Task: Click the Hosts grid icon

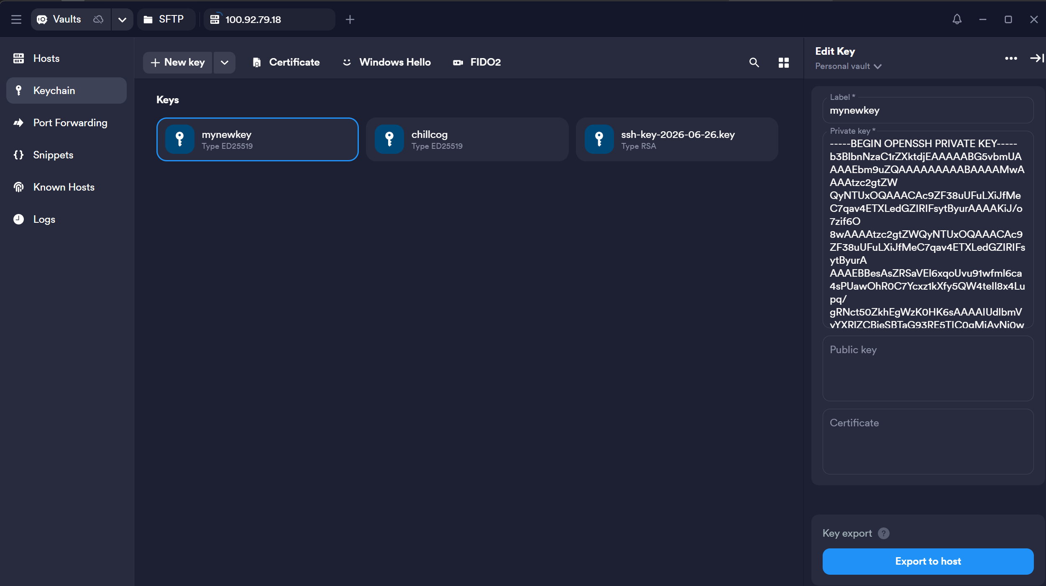Action: [18, 59]
